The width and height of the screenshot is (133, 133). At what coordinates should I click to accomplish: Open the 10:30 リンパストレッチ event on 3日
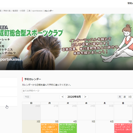coord(50,128)
